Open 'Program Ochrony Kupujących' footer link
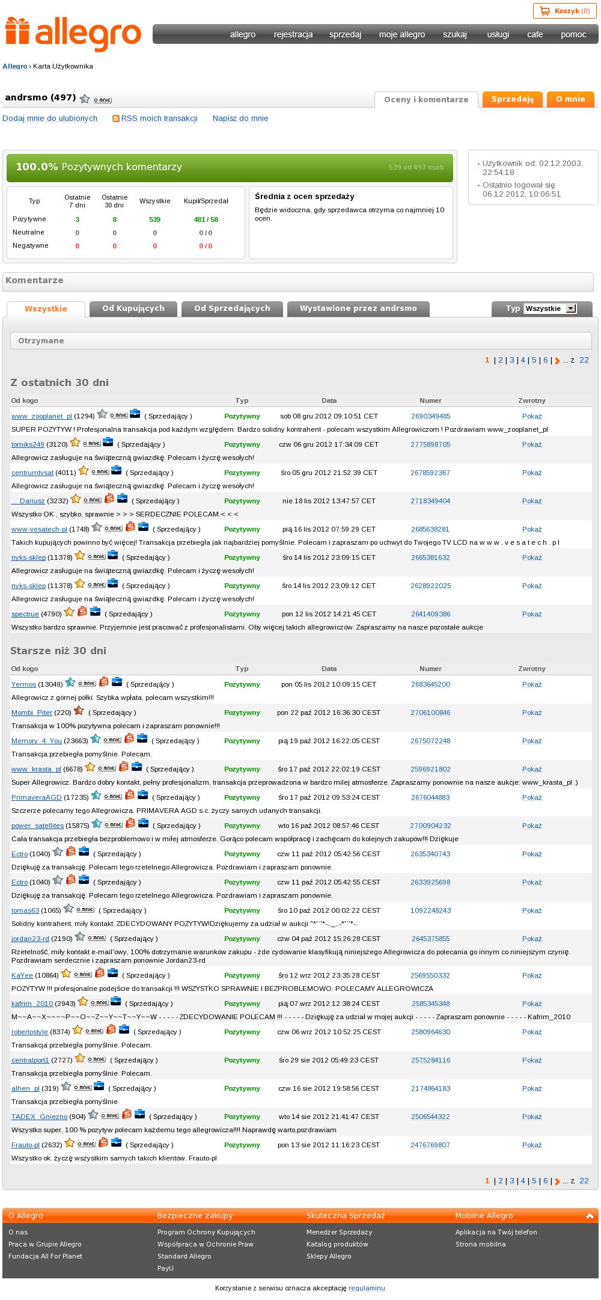The height and width of the screenshot is (1300, 601). (x=206, y=1232)
